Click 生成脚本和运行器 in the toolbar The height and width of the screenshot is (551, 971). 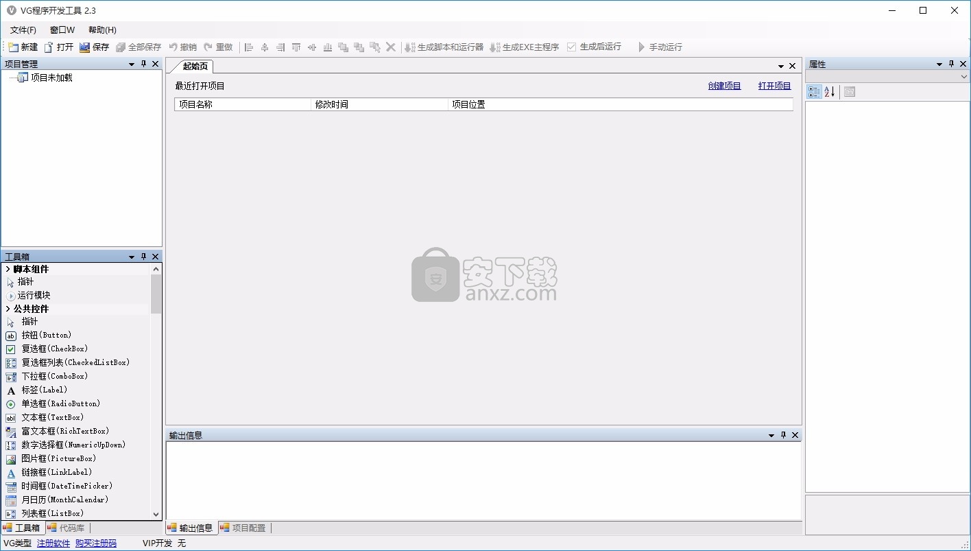coord(444,47)
